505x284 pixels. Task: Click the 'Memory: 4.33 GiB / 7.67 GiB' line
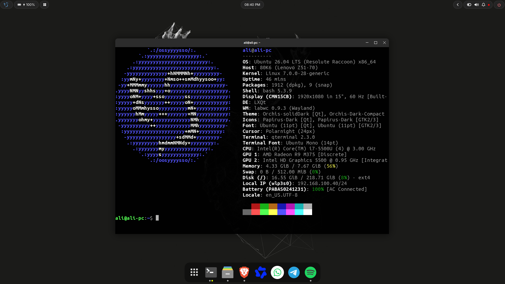pos(290,166)
